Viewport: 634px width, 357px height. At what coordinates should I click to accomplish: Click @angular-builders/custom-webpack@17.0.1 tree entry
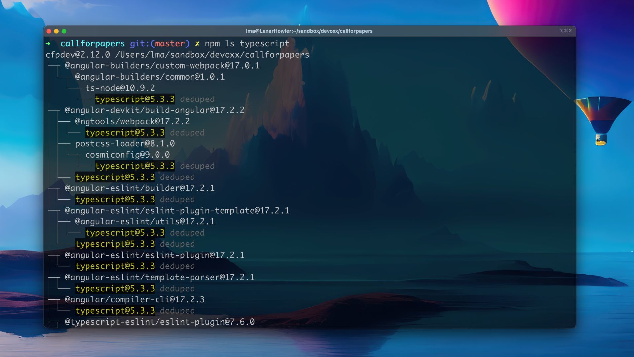[162, 66]
